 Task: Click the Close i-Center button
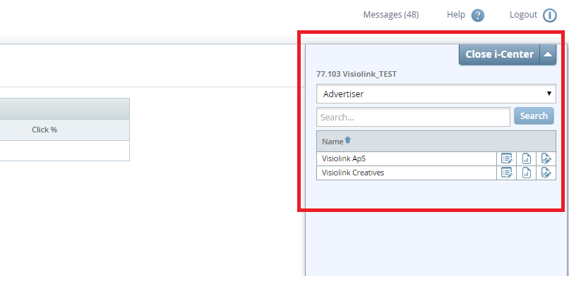tap(499, 55)
